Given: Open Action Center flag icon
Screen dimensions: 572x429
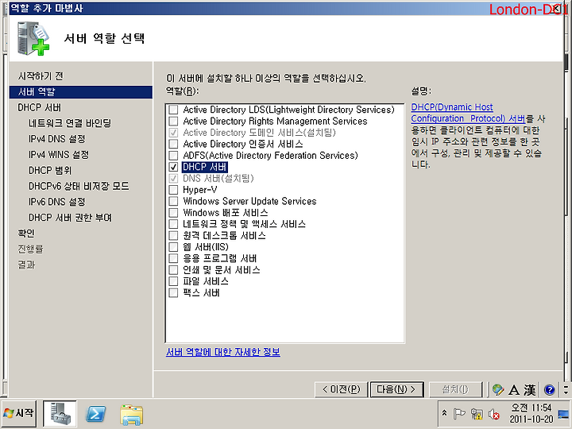Looking at the screenshot, I should pos(459,414).
